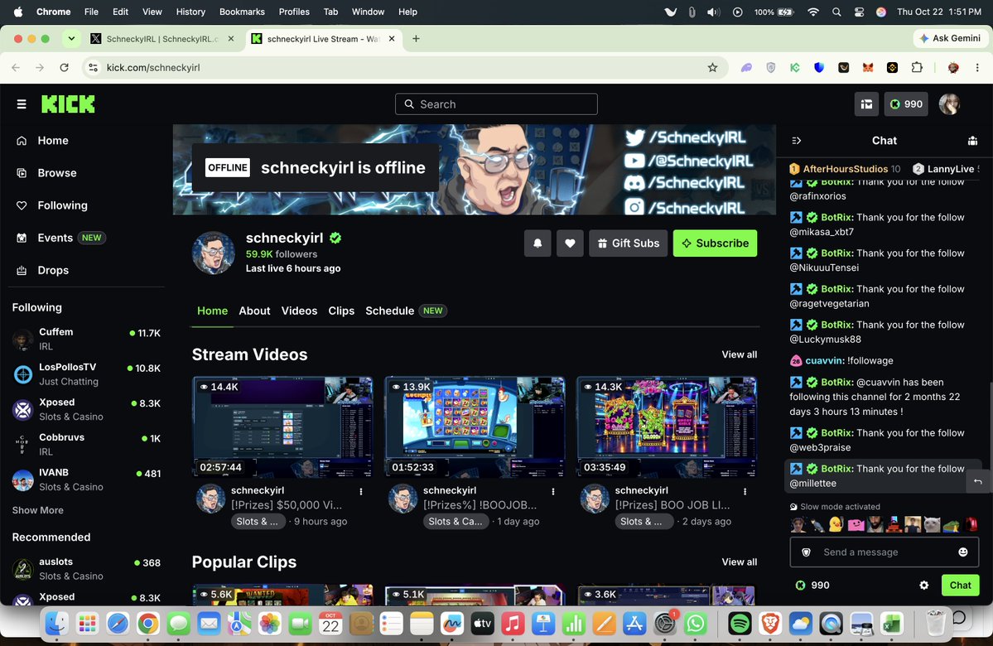The width and height of the screenshot is (993, 646).
Task: Reply to the @millettee chat message
Action: [977, 482]
